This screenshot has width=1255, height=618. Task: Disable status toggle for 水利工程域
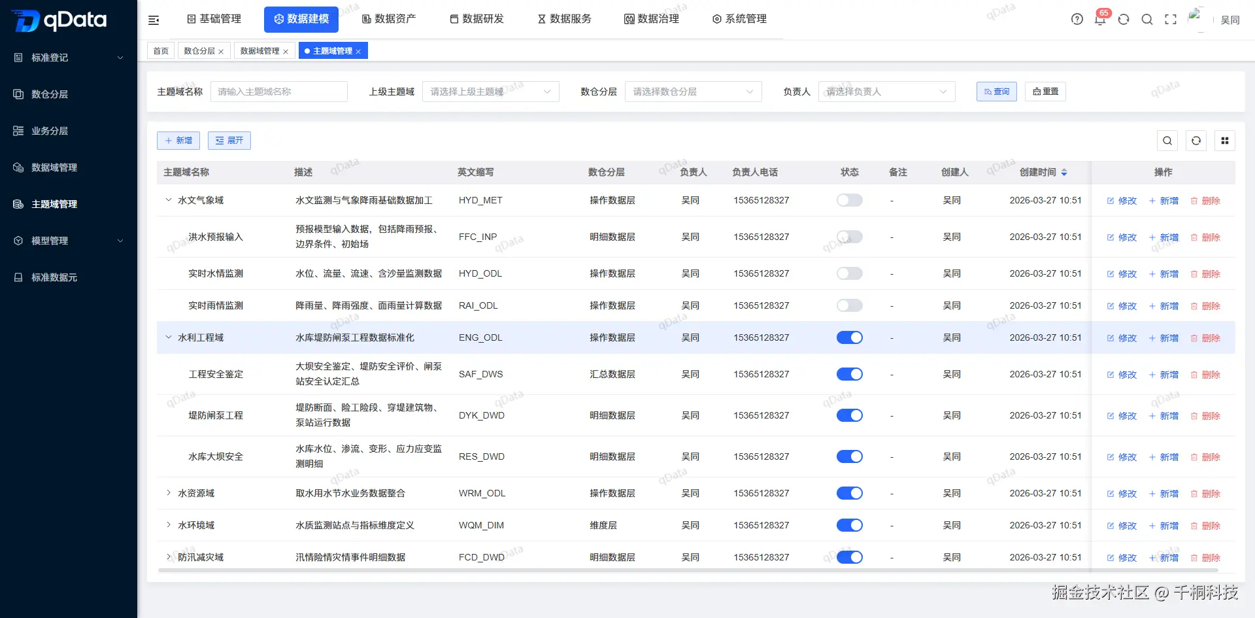(x=849, y=337)
